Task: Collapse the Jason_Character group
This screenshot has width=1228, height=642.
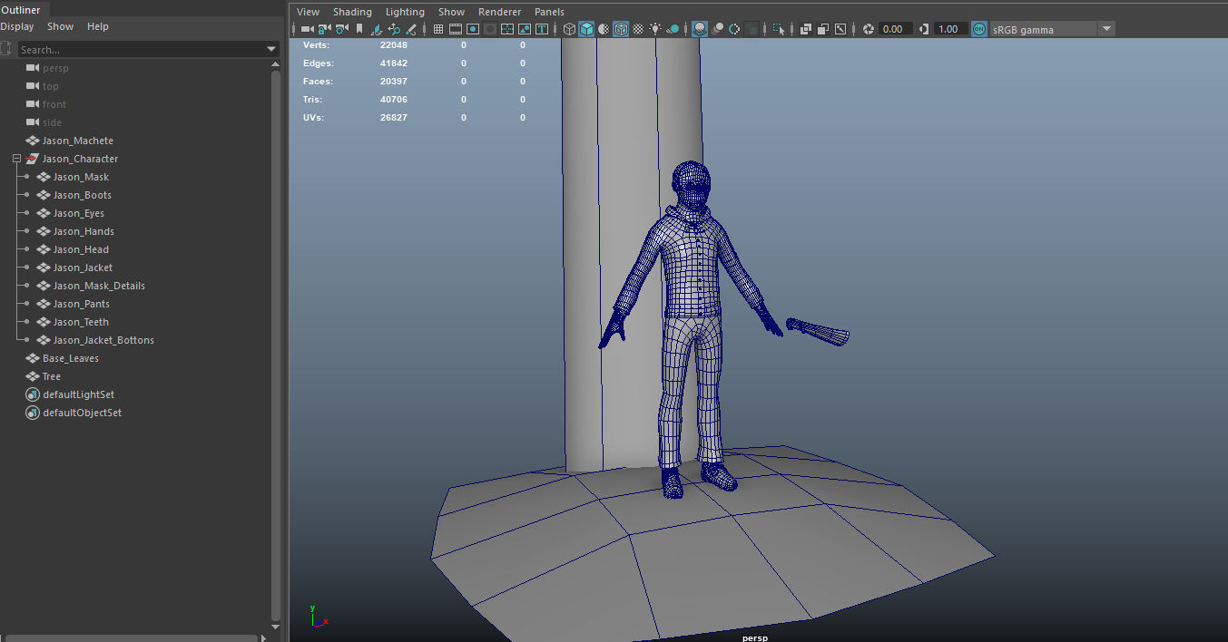Action: [x=16, y=159]
